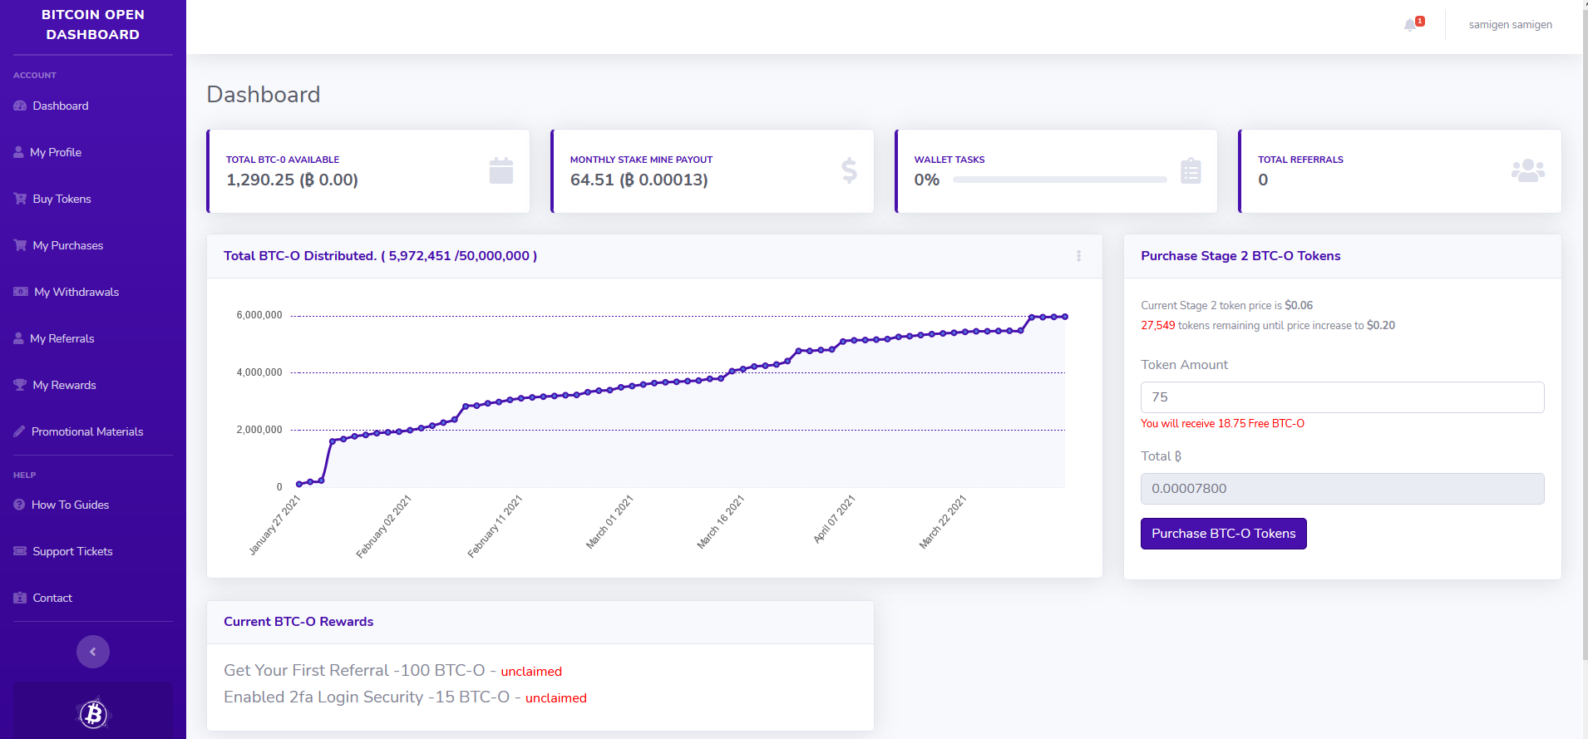This screenshot has width=1588, height=739.
Task: Click the clipboard icon in Wallet Tasks card
Action: [x=1191, y=170]
